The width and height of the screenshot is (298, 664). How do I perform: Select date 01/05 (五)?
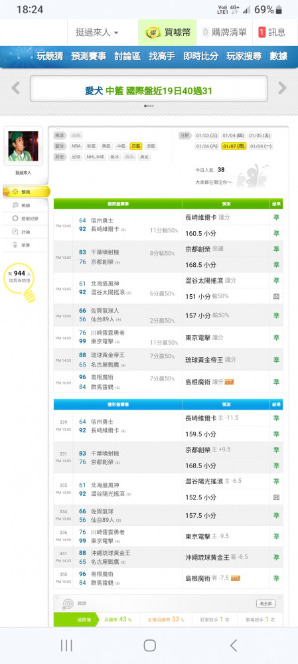pos(260,135)
